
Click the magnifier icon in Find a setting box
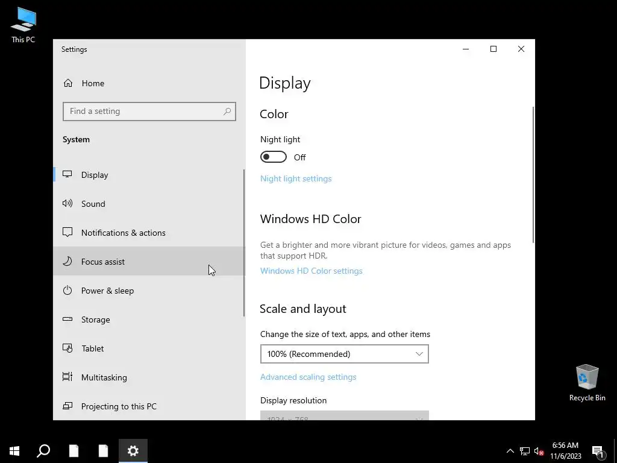coord(227,112)
